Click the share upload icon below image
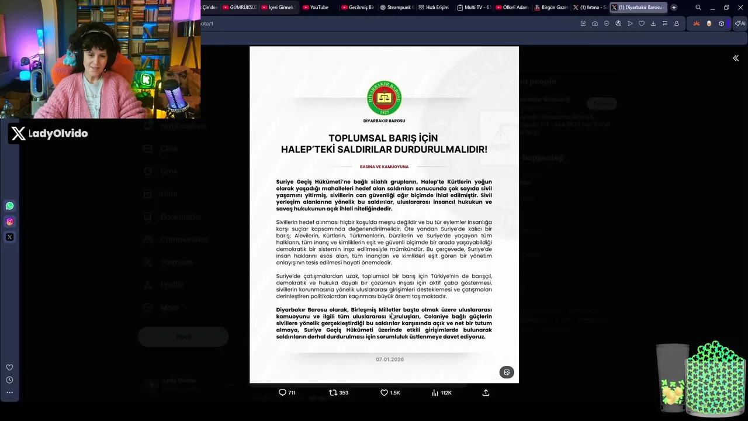This screenshot has width=748, height=421. click(486, 393)
